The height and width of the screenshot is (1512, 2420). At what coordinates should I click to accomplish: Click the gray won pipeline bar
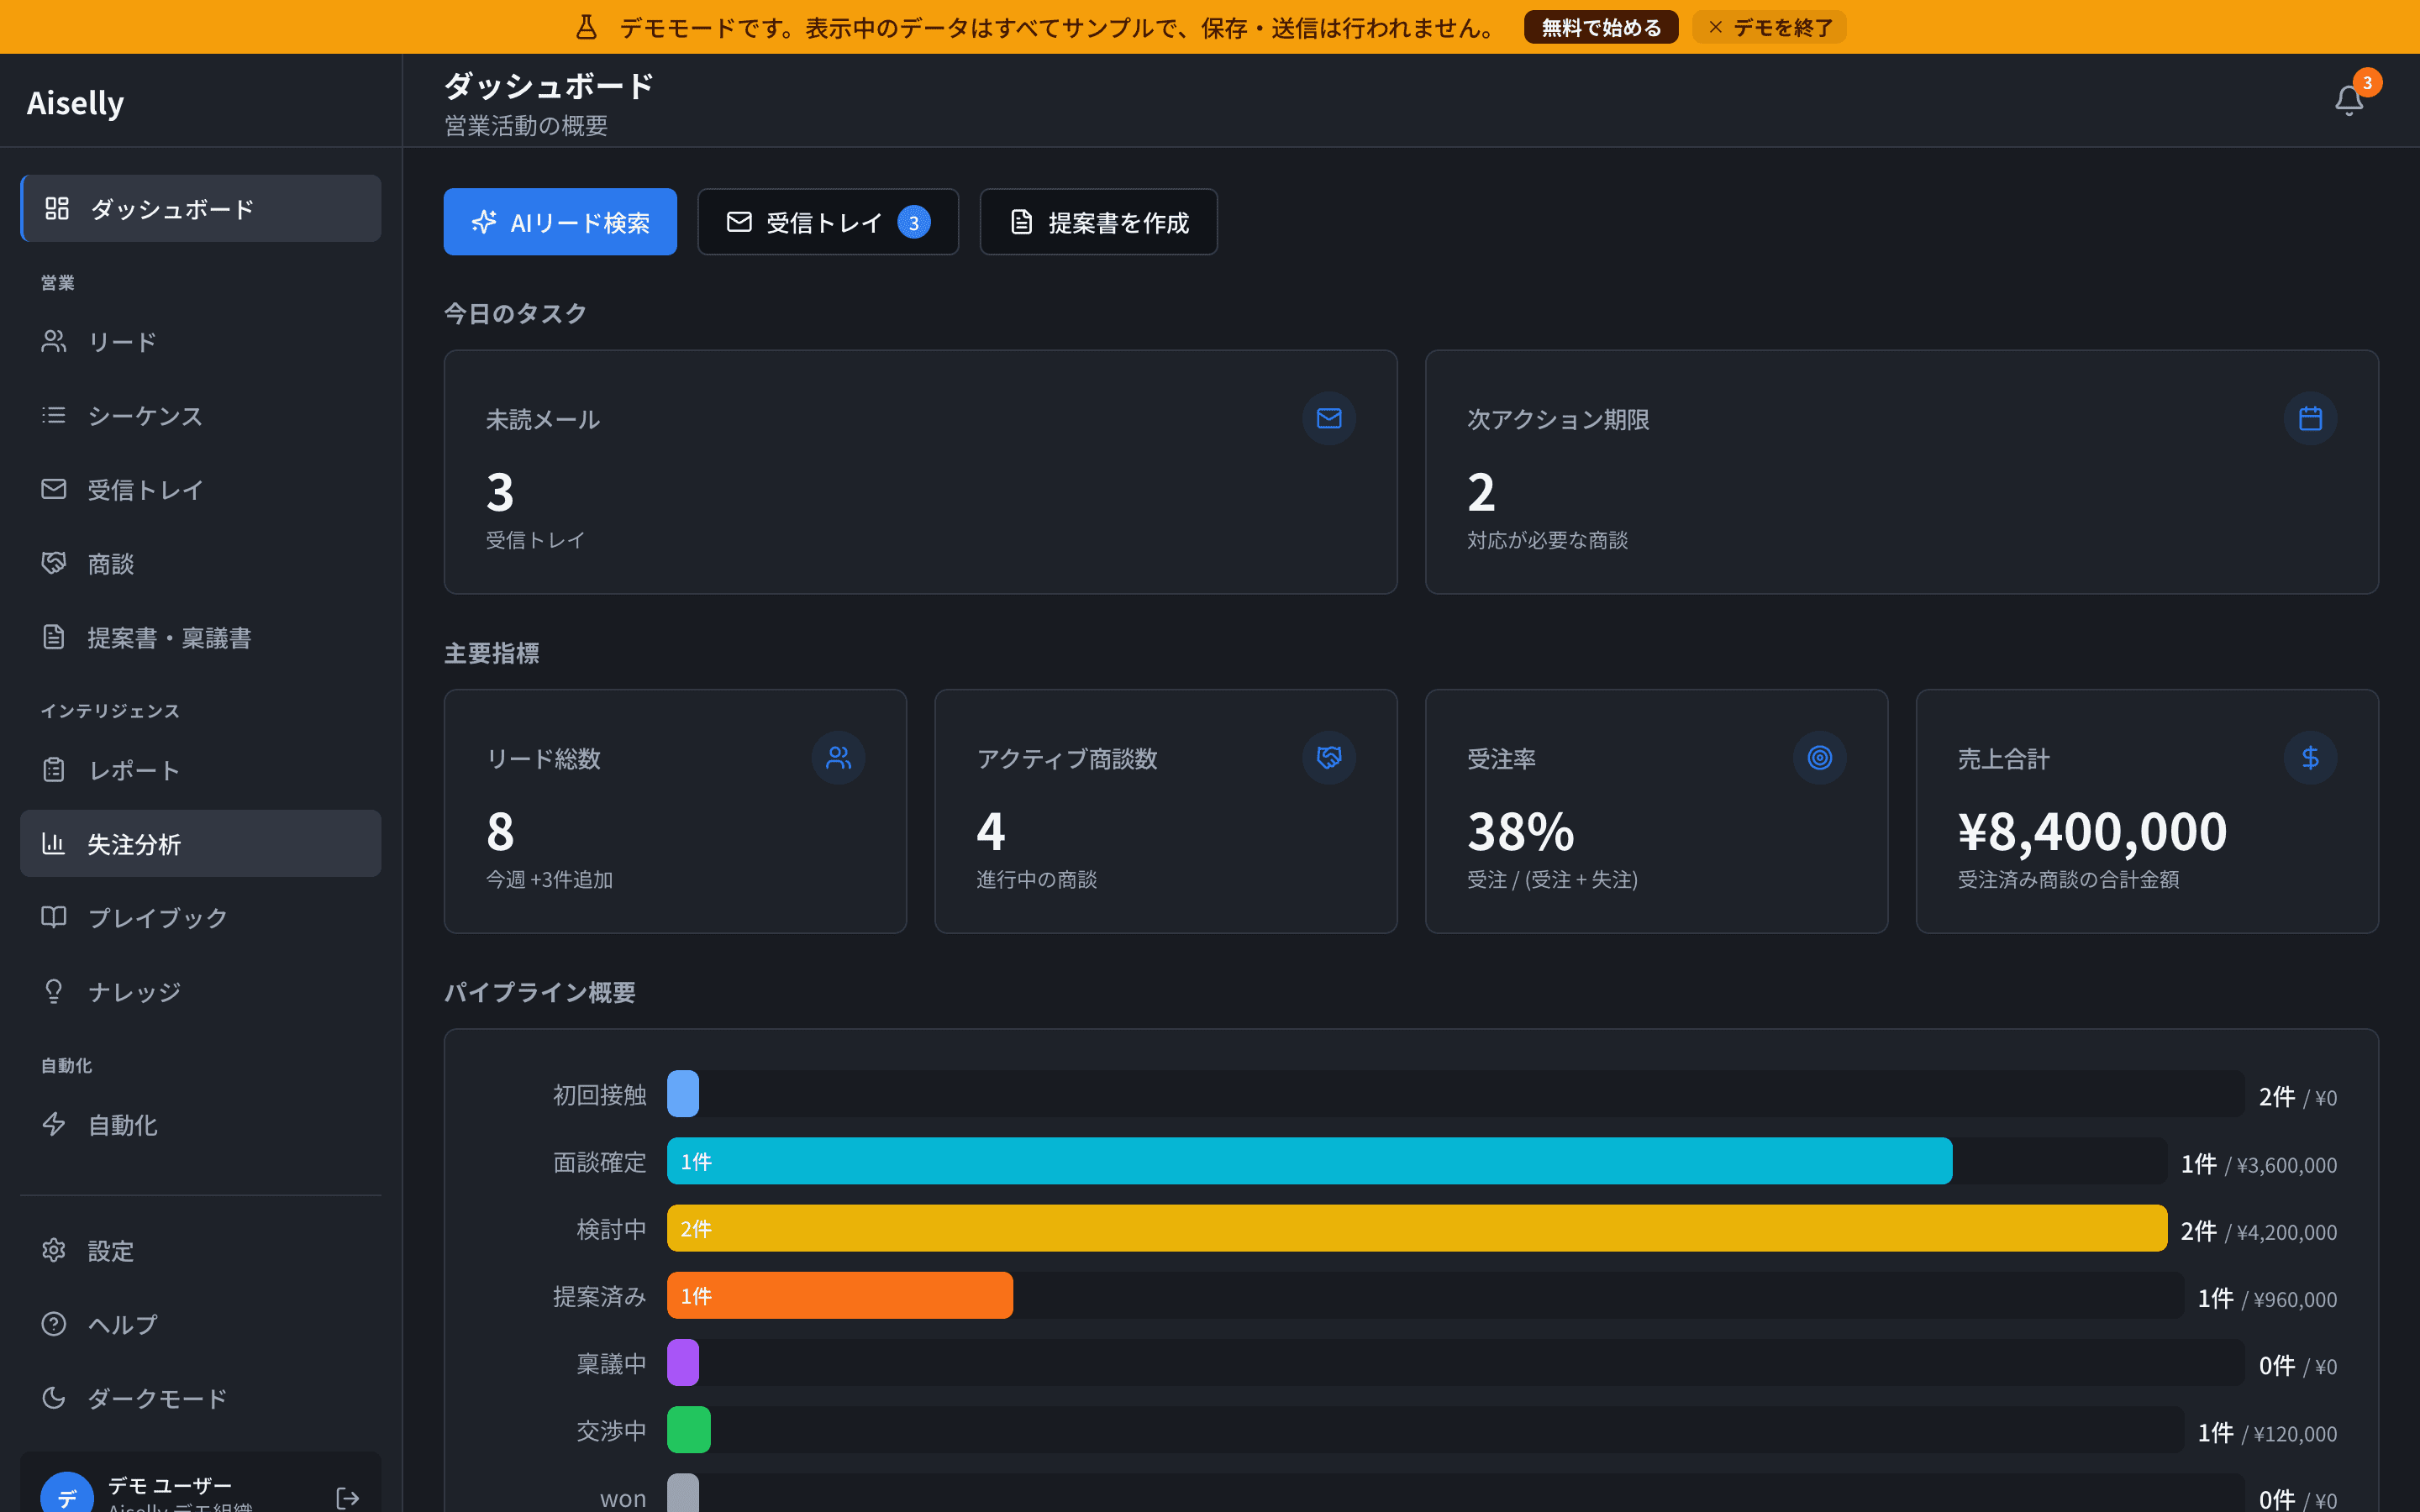(683, 1493)
